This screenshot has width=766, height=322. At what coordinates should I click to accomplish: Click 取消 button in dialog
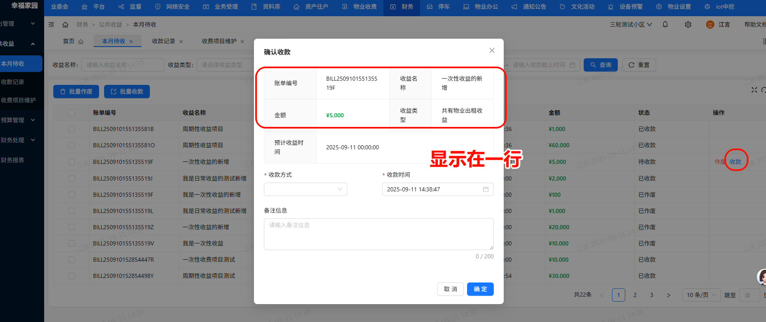click(450, 289)
